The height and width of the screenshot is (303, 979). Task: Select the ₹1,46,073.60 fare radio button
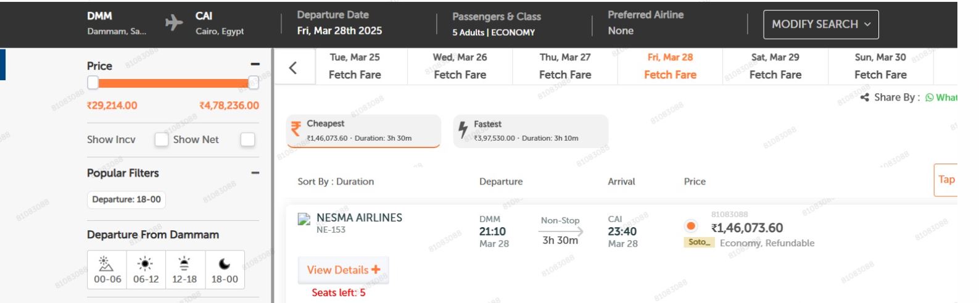coord(691,226)
